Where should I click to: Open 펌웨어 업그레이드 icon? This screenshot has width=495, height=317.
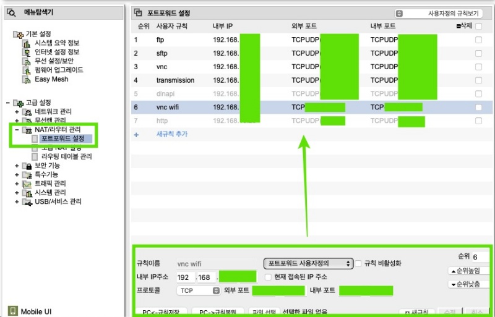[27, 70]
